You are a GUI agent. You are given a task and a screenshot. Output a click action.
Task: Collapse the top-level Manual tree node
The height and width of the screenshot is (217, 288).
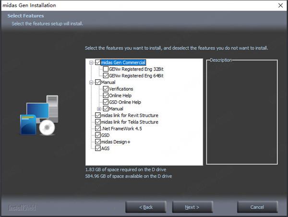tap(91, 83)
